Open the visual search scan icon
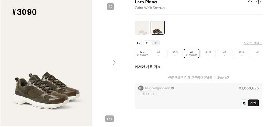Viewport: 264px width, 127px height. [111, 6]
